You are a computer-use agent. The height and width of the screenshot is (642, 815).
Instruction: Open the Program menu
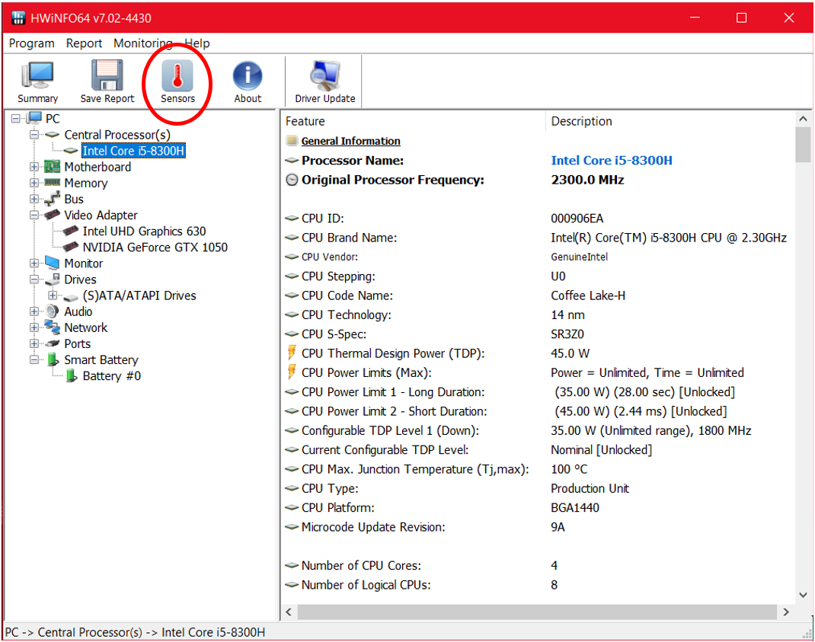point(32,43)
